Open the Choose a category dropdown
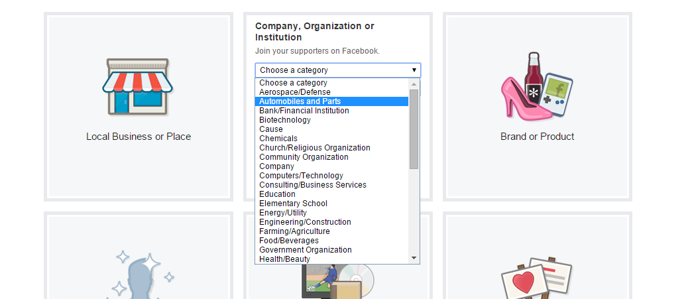Screen dimensions: 690x299 tap(337, 70)
